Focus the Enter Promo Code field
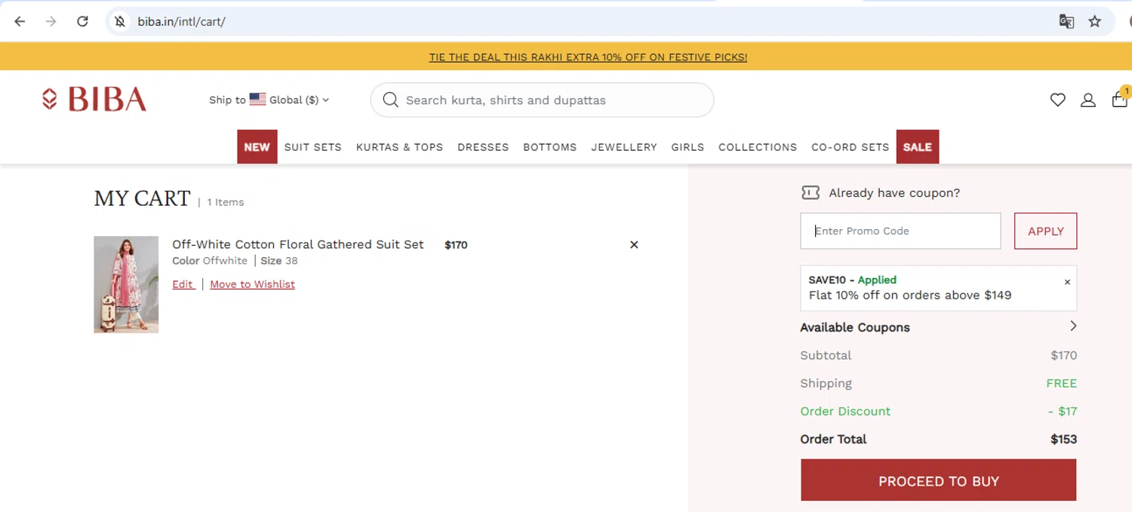Image resolution: width=1132 pixels, height=512 pixels. click(x=900, y=231)
